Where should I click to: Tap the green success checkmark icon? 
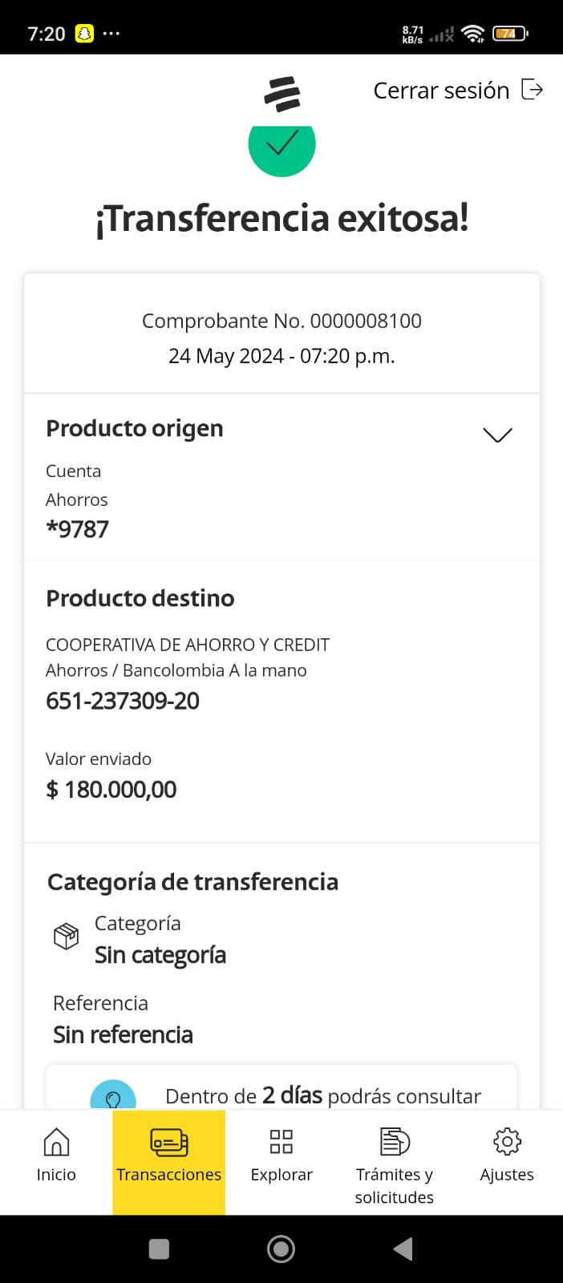tap(281, 147)
